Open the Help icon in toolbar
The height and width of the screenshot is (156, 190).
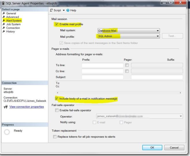point(68,10)
